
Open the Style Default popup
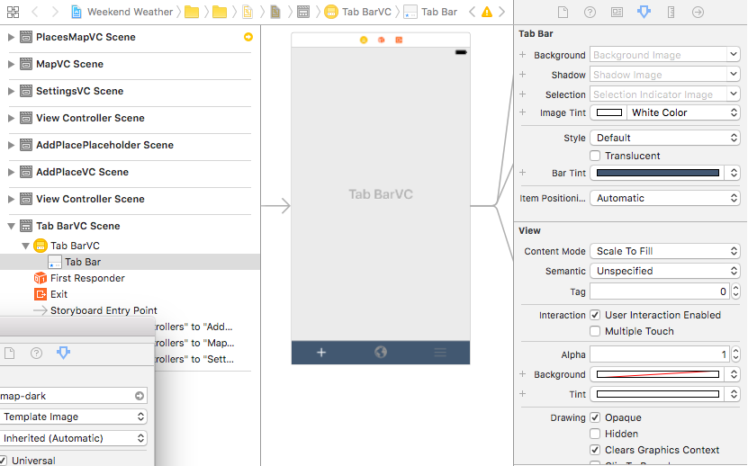pos(665,138)
